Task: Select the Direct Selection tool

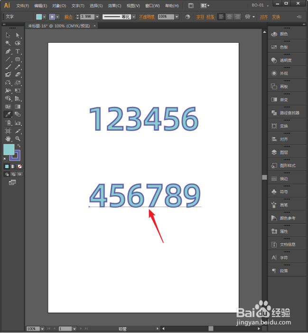Action: click(18, 35)
